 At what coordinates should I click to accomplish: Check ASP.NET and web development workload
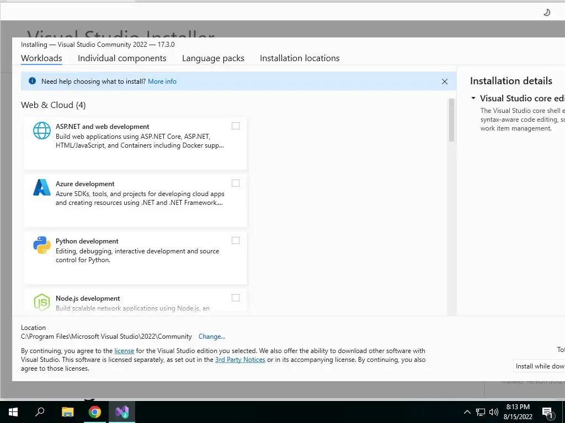point(235,126)
